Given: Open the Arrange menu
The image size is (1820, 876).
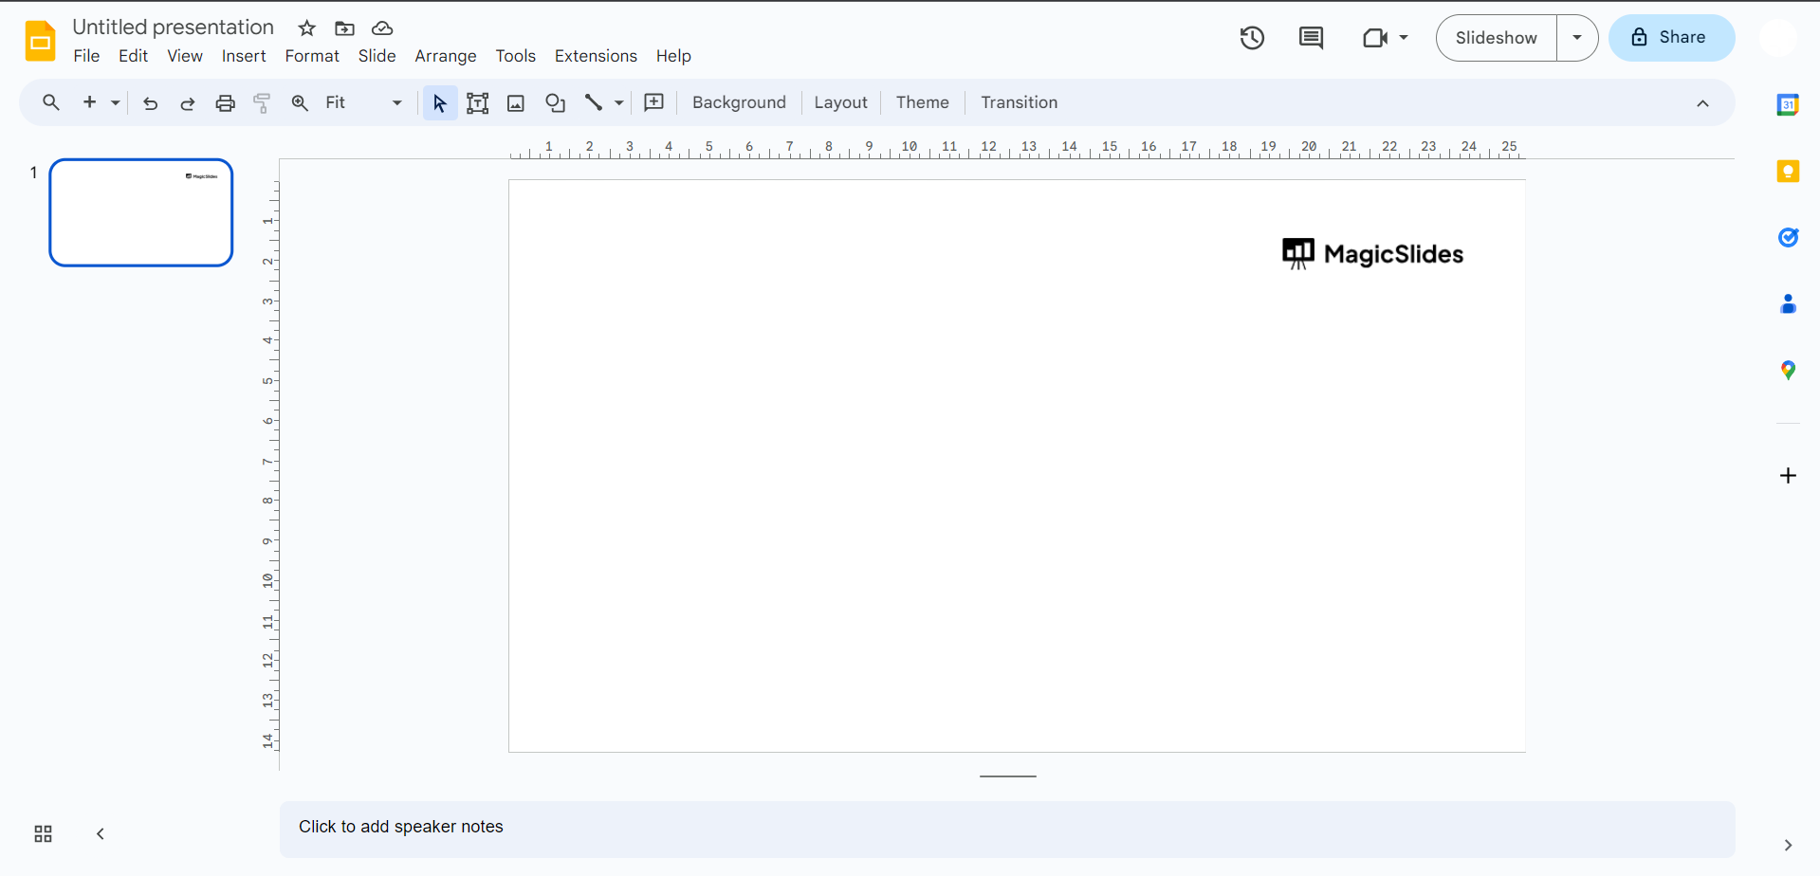Looking at the screenshot, I should [x=446, y=56].
